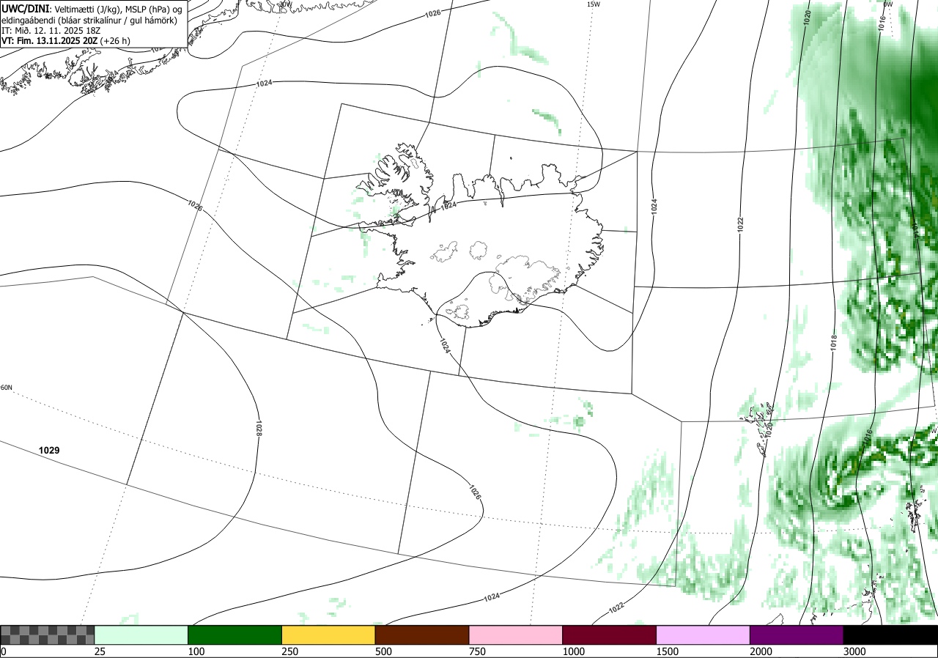Click the "750" legend scale value
Screen dimensions: 938x658
click(477, 651)
